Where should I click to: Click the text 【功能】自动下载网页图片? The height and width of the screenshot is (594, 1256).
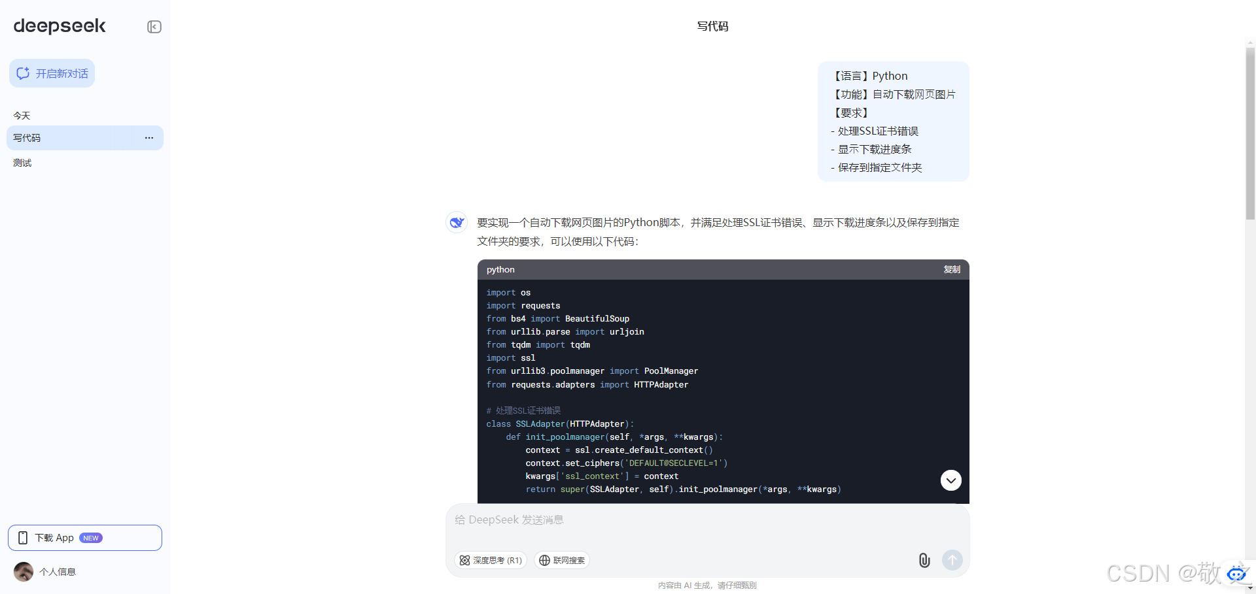894,95
